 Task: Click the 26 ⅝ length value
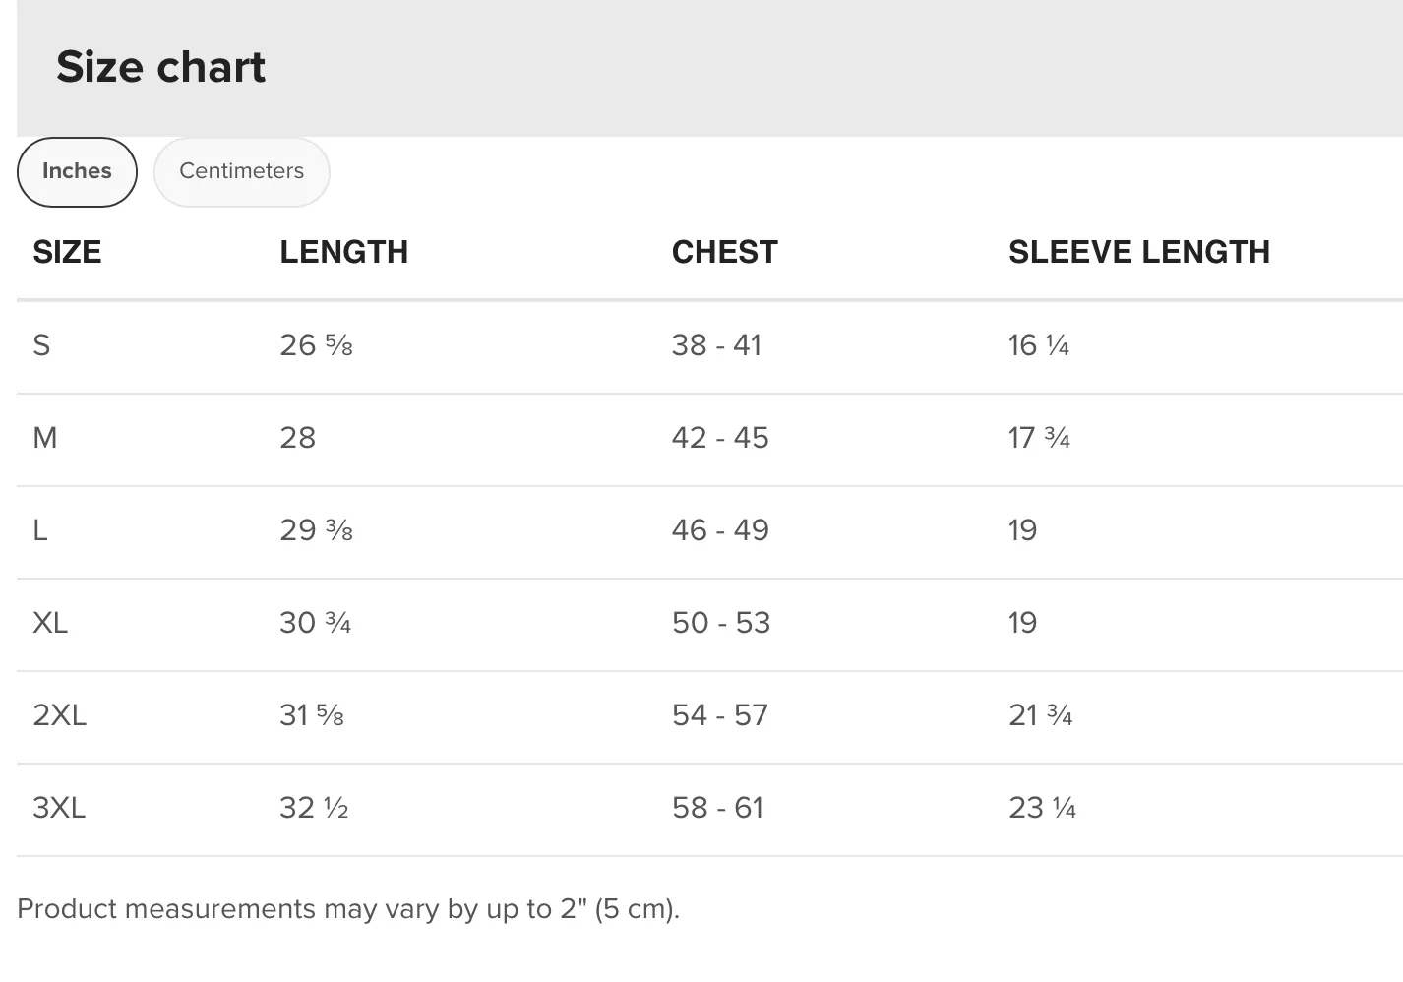[x=316, y=345]
